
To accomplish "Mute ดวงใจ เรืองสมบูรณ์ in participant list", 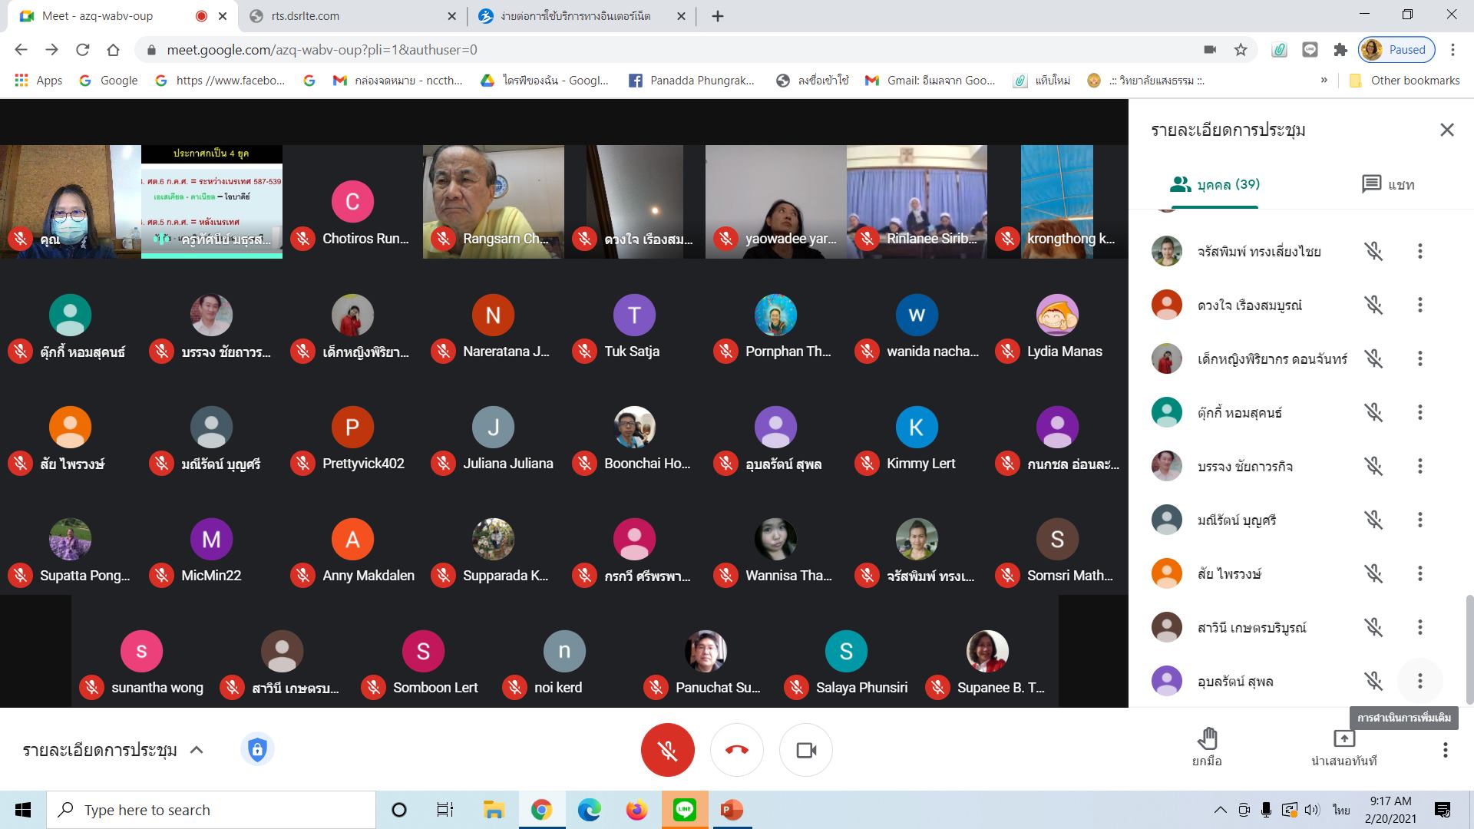I will pos(1373,305).
